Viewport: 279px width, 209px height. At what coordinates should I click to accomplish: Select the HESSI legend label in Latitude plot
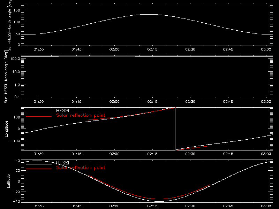point(62,163)
